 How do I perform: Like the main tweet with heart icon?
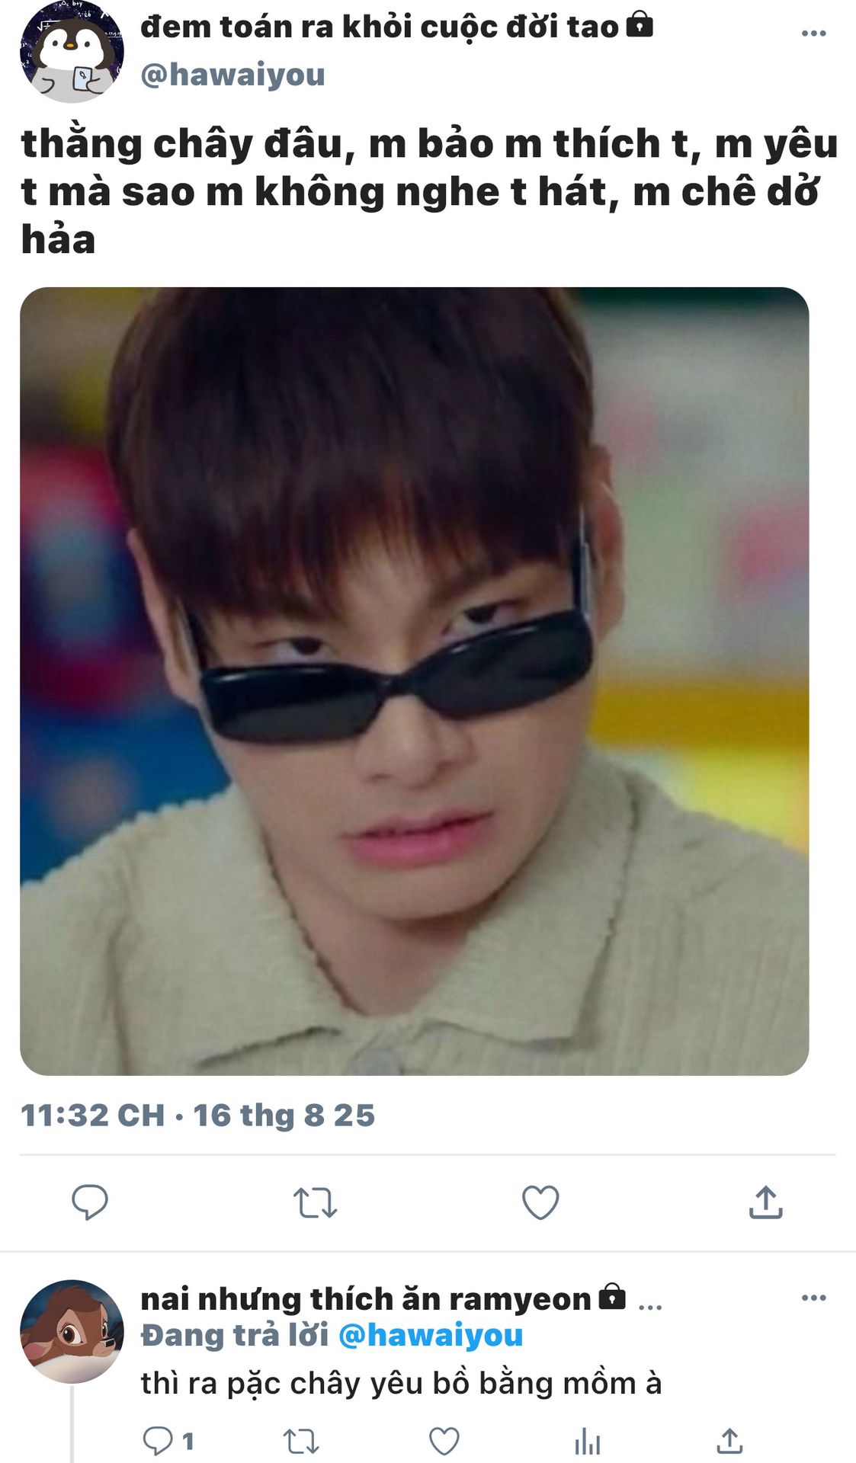pyautogui.click(x=540, y=1202)
